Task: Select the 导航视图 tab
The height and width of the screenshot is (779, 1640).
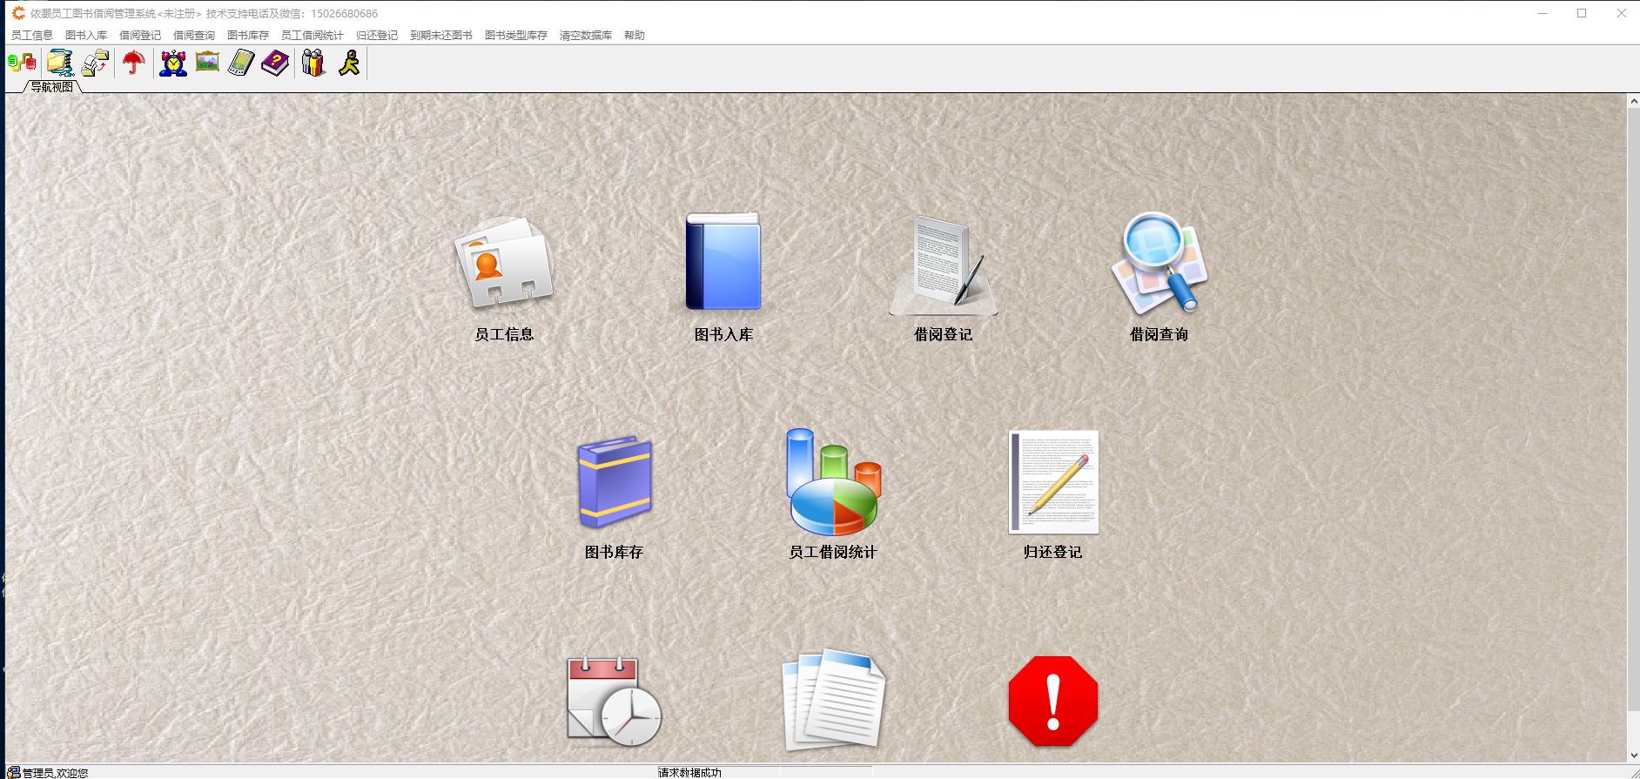Action: pyautogui.click(x=52, y=87)
